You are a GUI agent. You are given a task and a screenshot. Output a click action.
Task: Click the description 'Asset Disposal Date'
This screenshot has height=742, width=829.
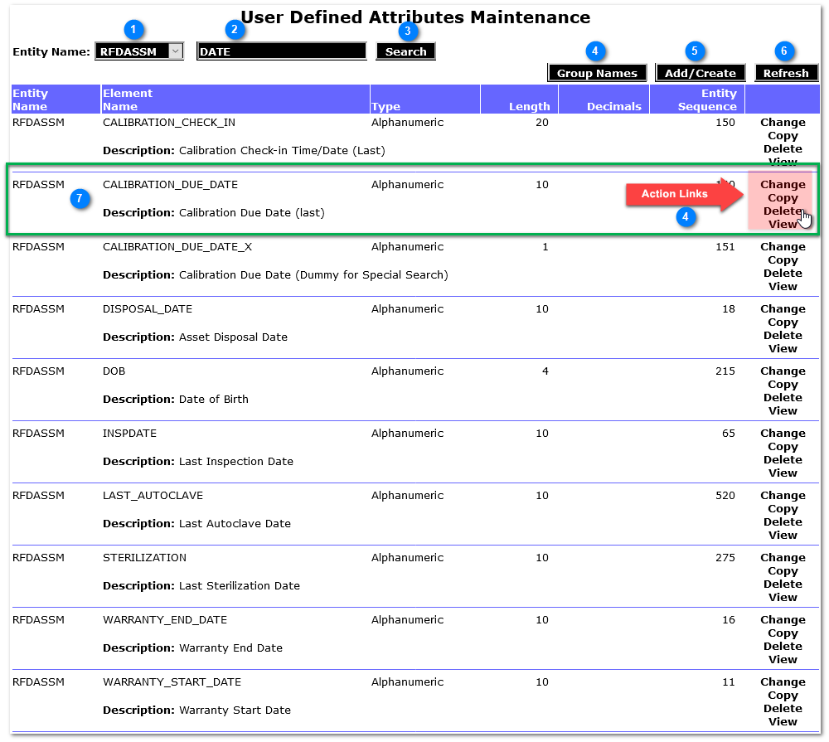(x=233, y=337)
